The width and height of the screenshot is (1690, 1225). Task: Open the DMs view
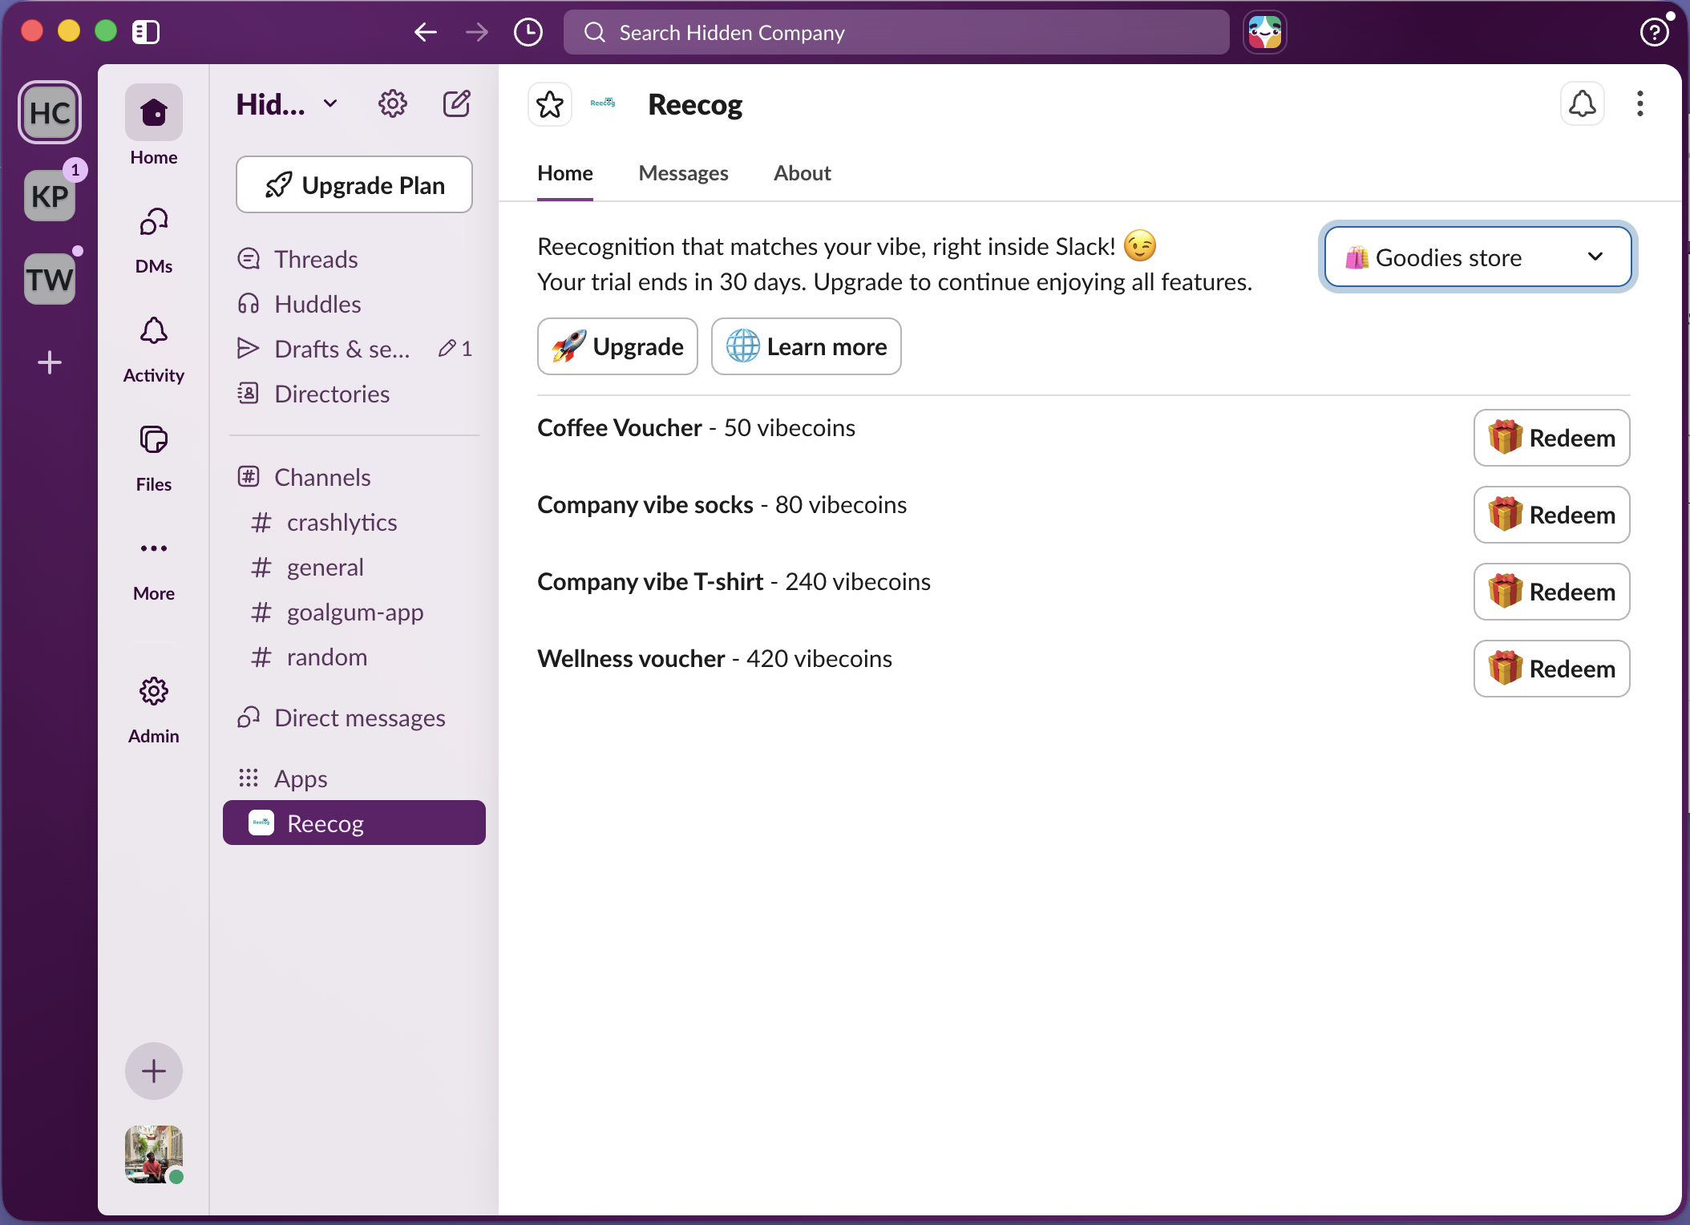pyautogui.click(x=153, y=240)
